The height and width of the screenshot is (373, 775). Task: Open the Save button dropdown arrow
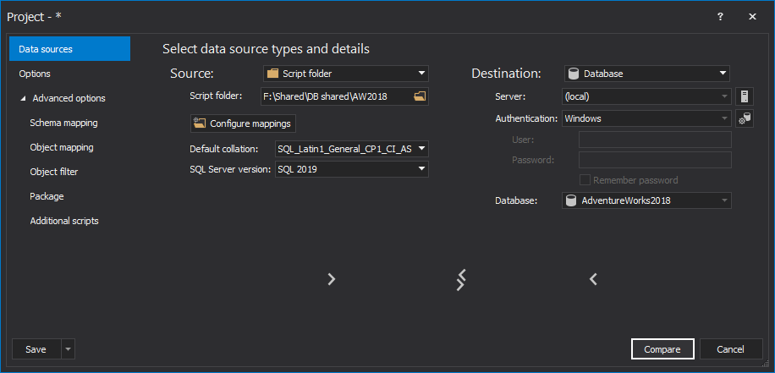click(x=69, y=349)
